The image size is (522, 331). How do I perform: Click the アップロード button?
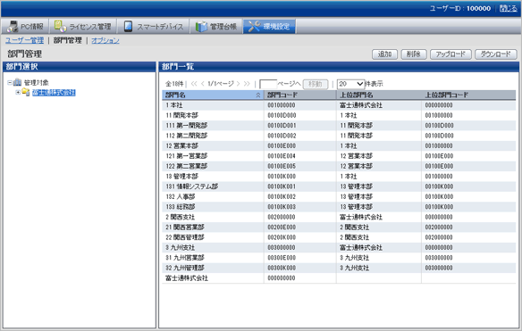pyautogui.click(x=450, y=54)
